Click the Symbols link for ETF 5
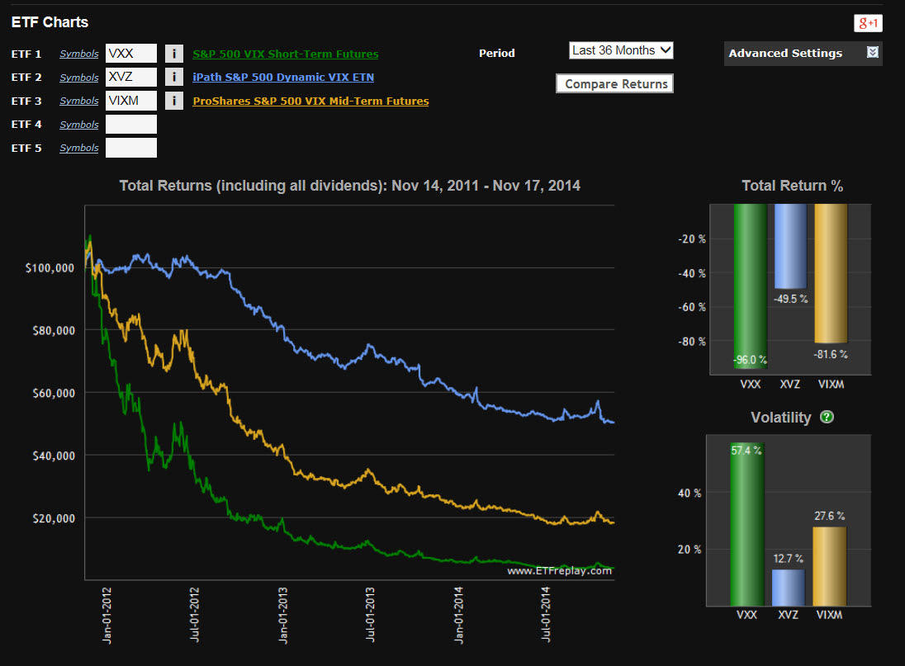This screenshot has height=666, width=905. (78, 148)
